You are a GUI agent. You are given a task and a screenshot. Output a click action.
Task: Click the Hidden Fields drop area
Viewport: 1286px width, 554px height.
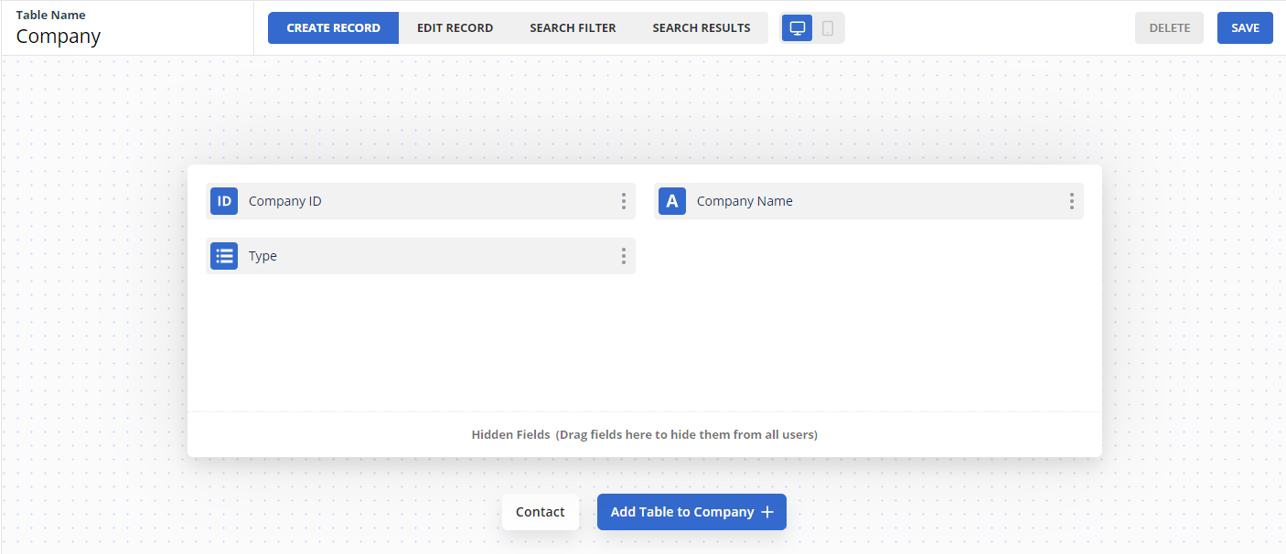tap(645, 434)
